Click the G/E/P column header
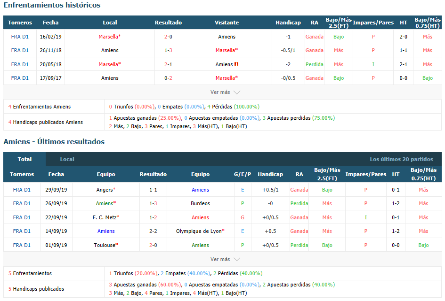 243,174
